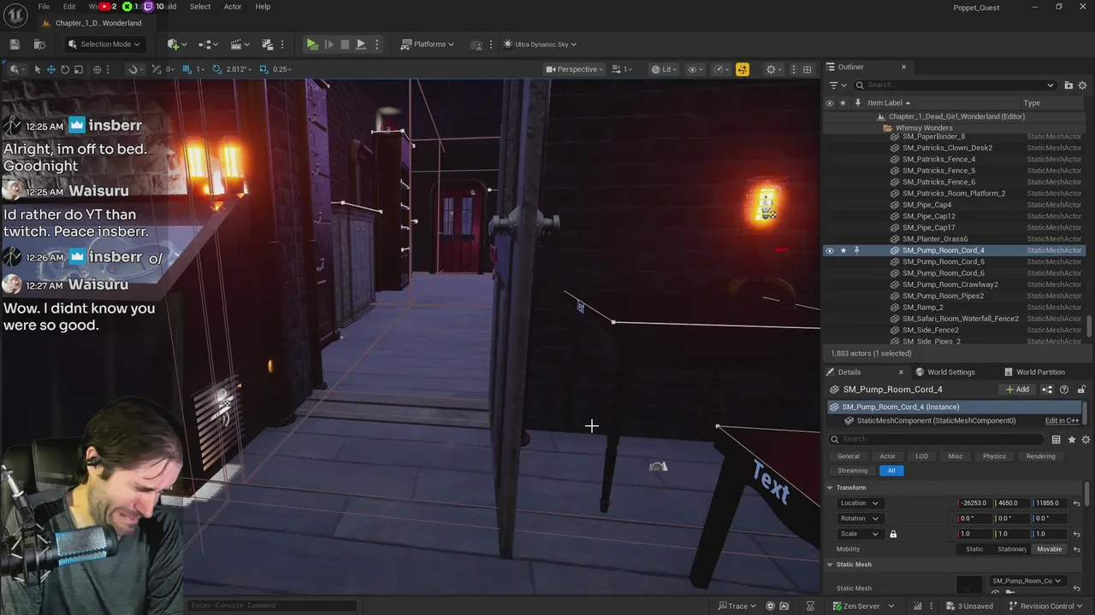Activate the Rotate gizmo tool
Screen dimensions: 1095x615
[64, 69]
